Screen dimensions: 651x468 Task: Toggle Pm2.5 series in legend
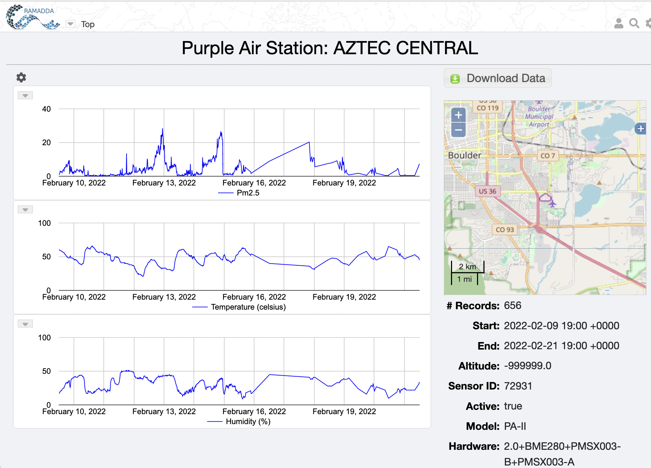pyautogui.click(x=239, y=193)
